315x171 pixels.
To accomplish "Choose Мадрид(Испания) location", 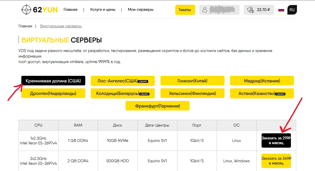I will (262, 81).
